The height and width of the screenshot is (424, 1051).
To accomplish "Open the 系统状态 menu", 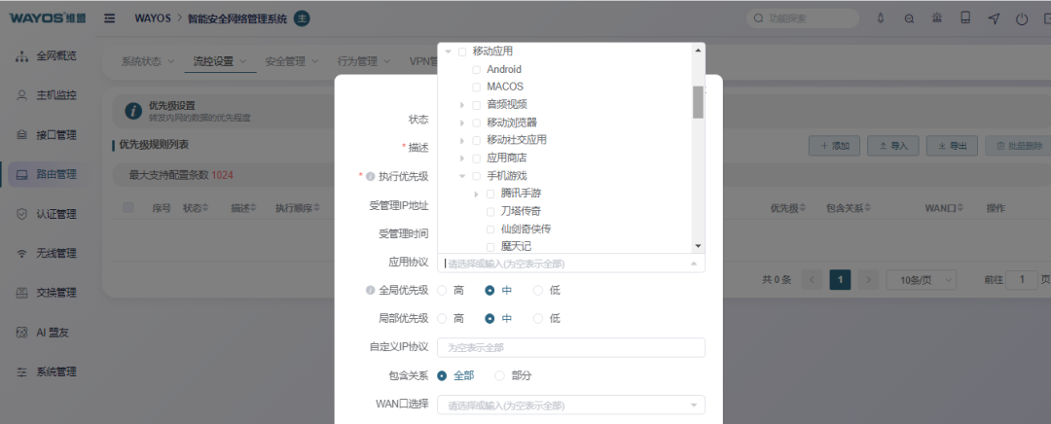I will (148, 61).
